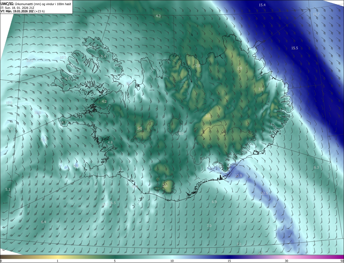The image size is (344, 263).
Task: Click the pink colorbar section above 30
Action: [x=286, y=257]
